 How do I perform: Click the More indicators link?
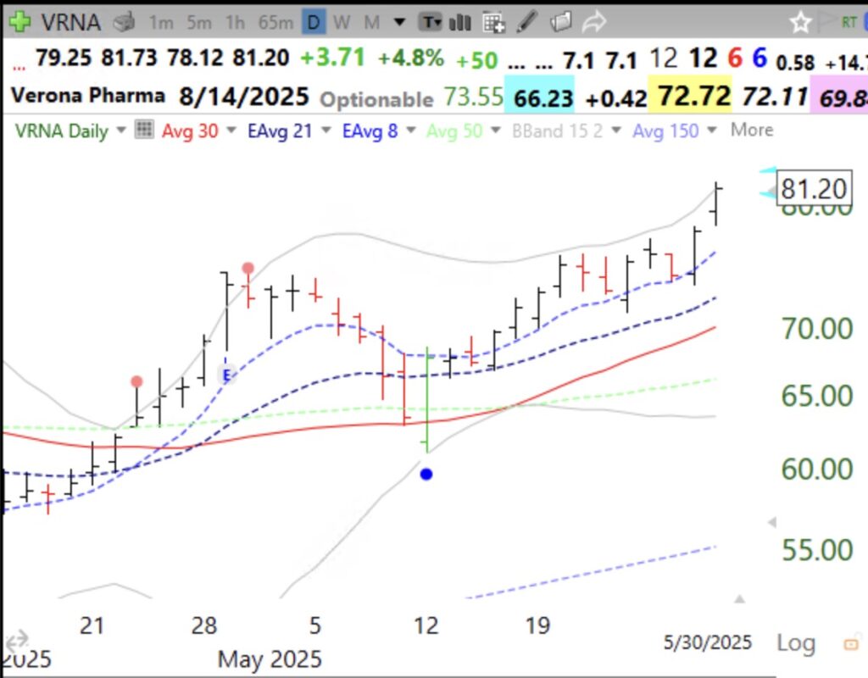[752, 130]
